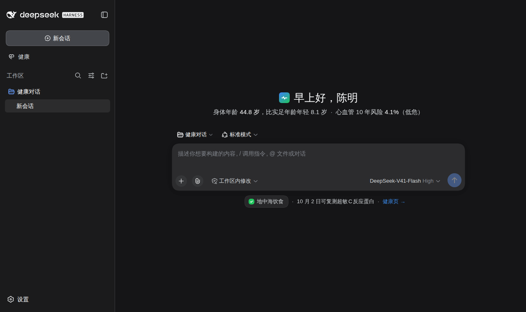Click the 工作区 section label

click(15, 76)
